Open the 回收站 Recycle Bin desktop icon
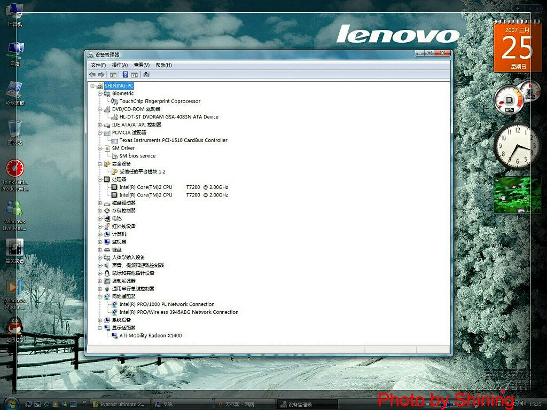547x410 pixels. 14,130
